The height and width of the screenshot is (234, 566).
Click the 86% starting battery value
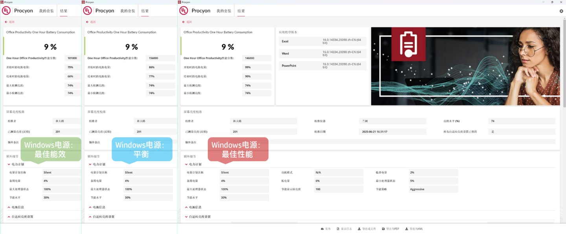[x=160, y=67]
